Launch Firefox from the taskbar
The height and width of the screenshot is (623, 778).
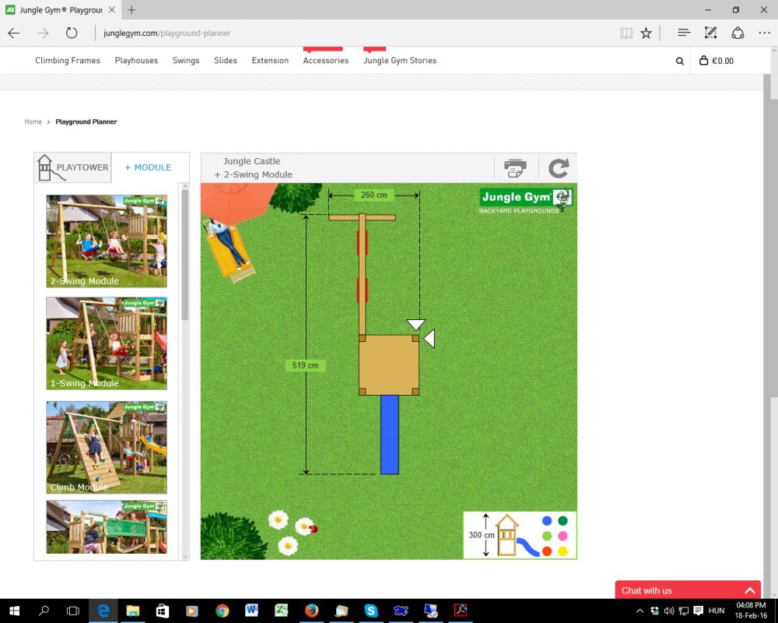coord(312,611)
